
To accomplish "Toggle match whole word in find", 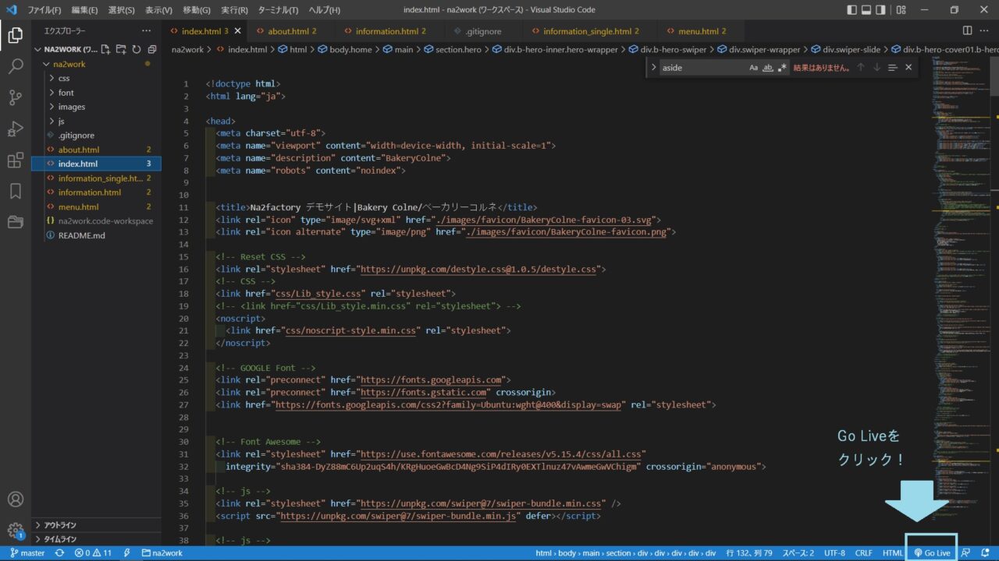I will (768, 68).
